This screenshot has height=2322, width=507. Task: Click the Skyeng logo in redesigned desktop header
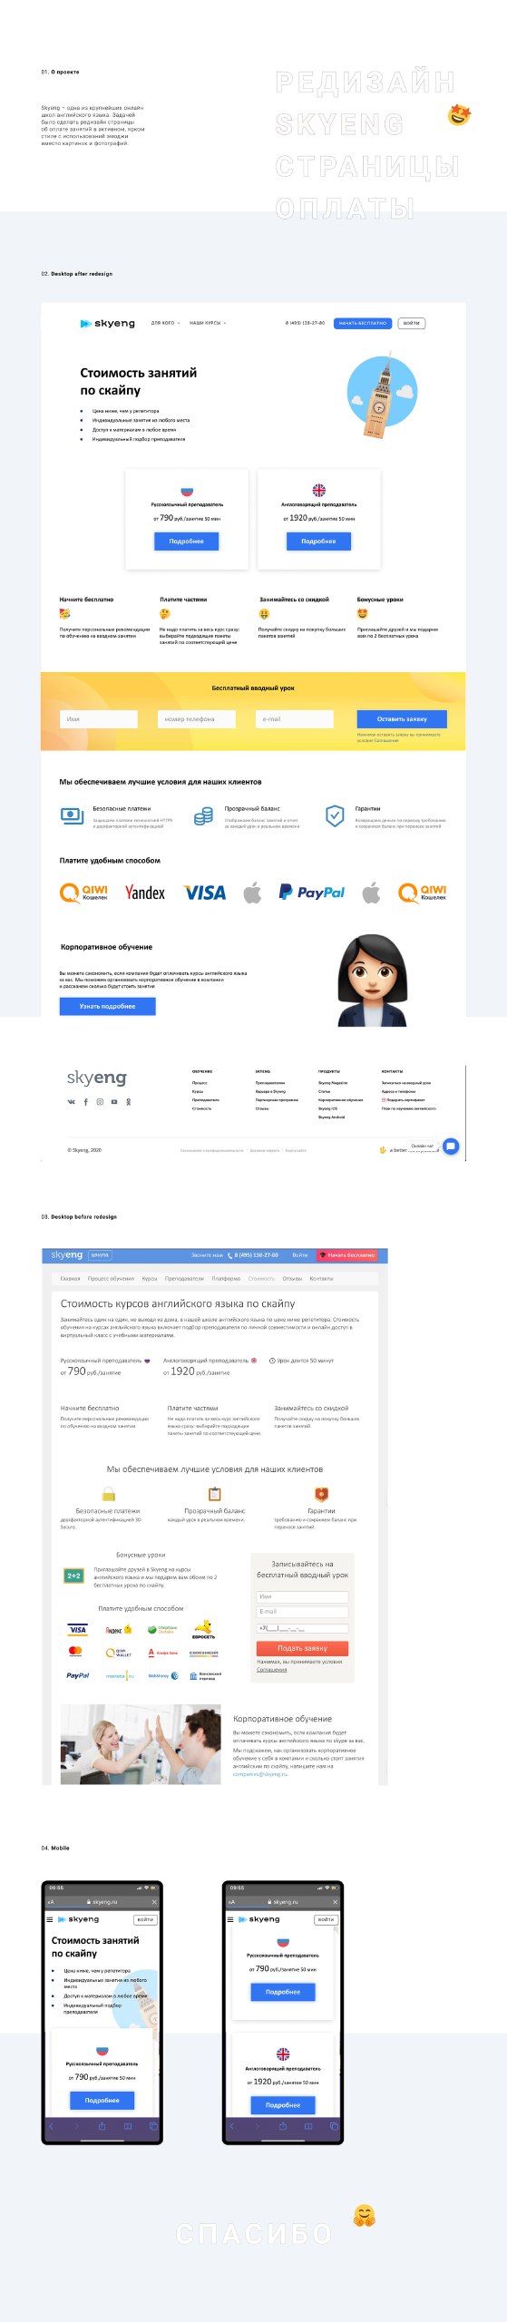tap(107, 323)
